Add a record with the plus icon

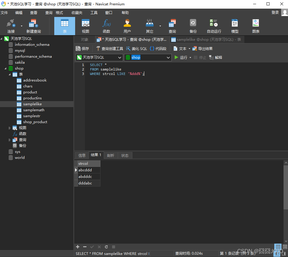click(78, 247)
